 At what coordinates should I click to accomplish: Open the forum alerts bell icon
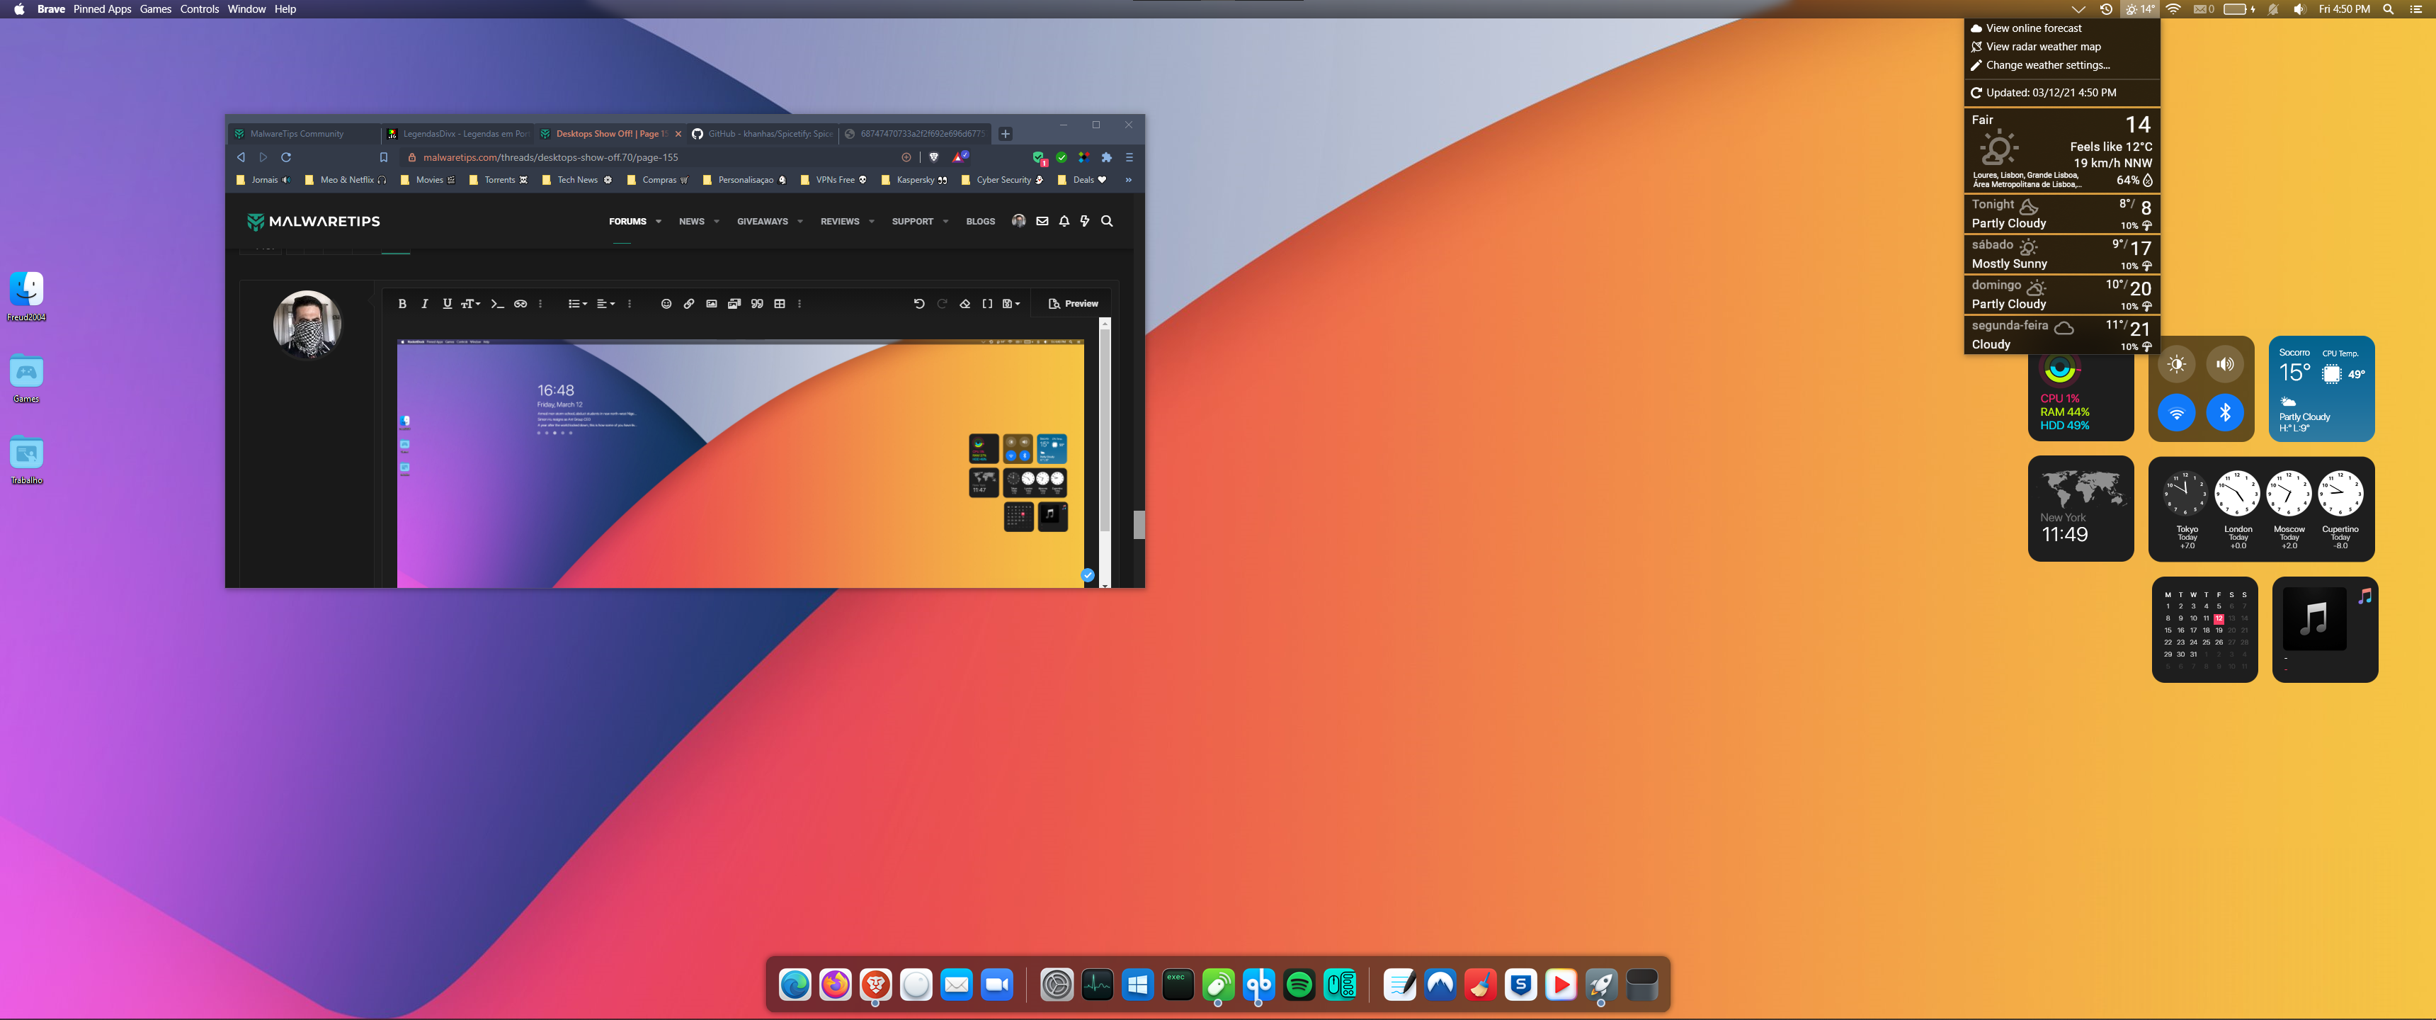pyautogui.click(x=1064, y=222)
